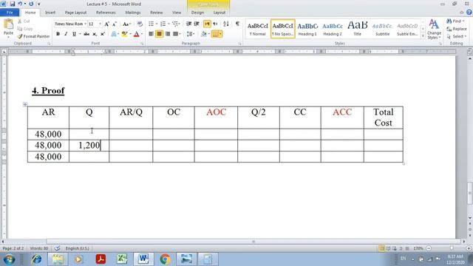473x266 pixels.
Task: Toggle Bold formatting
Action: click(58, 34)
